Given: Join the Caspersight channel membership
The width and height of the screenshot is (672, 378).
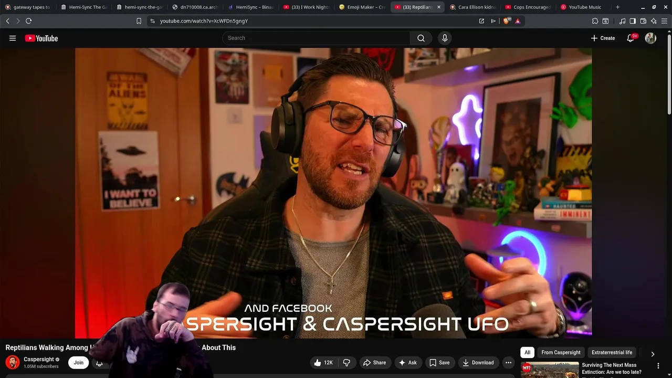Looking at the screenshot, I should click(78, 362).
